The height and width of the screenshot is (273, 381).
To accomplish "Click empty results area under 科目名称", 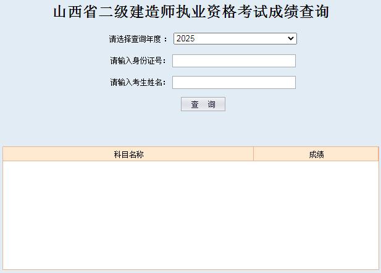I will [x=128, y=210].
